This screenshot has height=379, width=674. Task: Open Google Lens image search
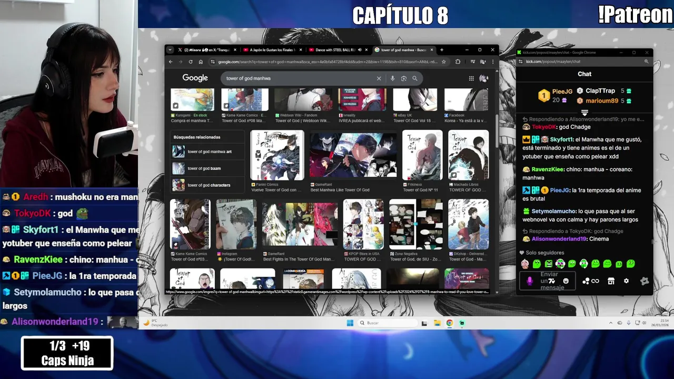point(403,78)
